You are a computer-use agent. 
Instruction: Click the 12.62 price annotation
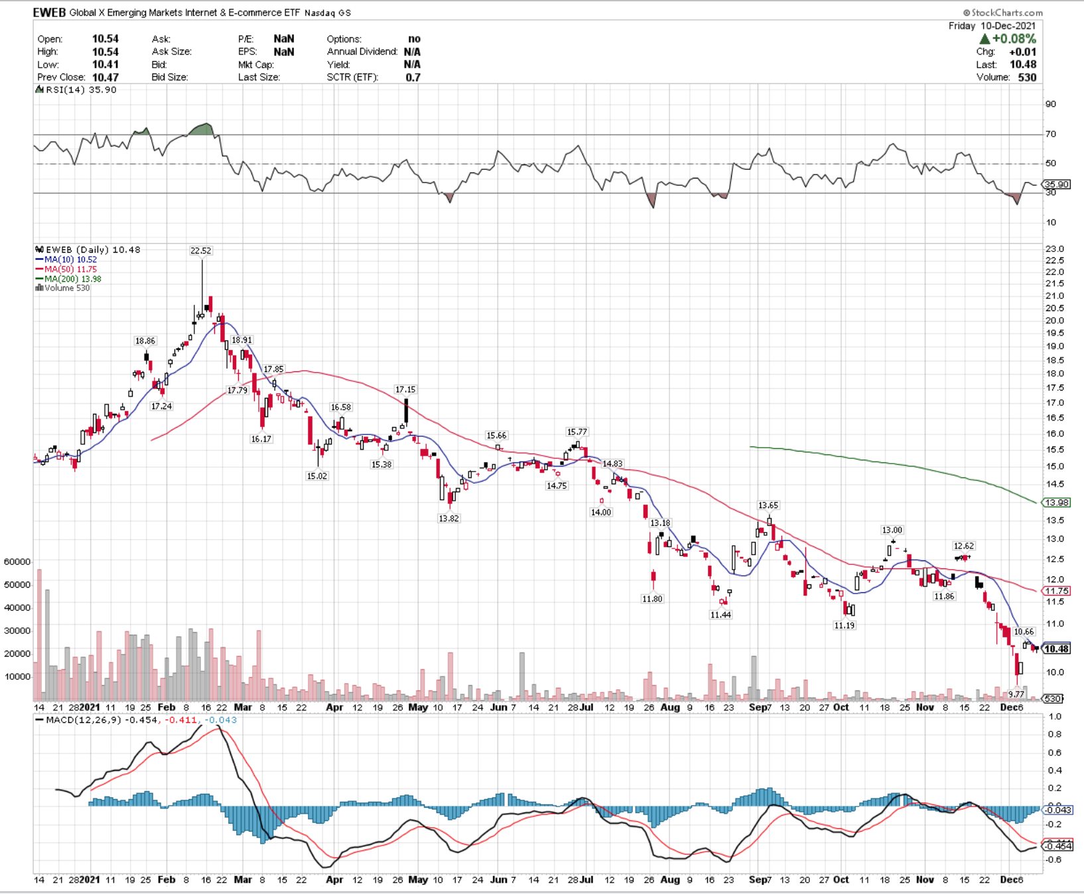pos(964,546)
